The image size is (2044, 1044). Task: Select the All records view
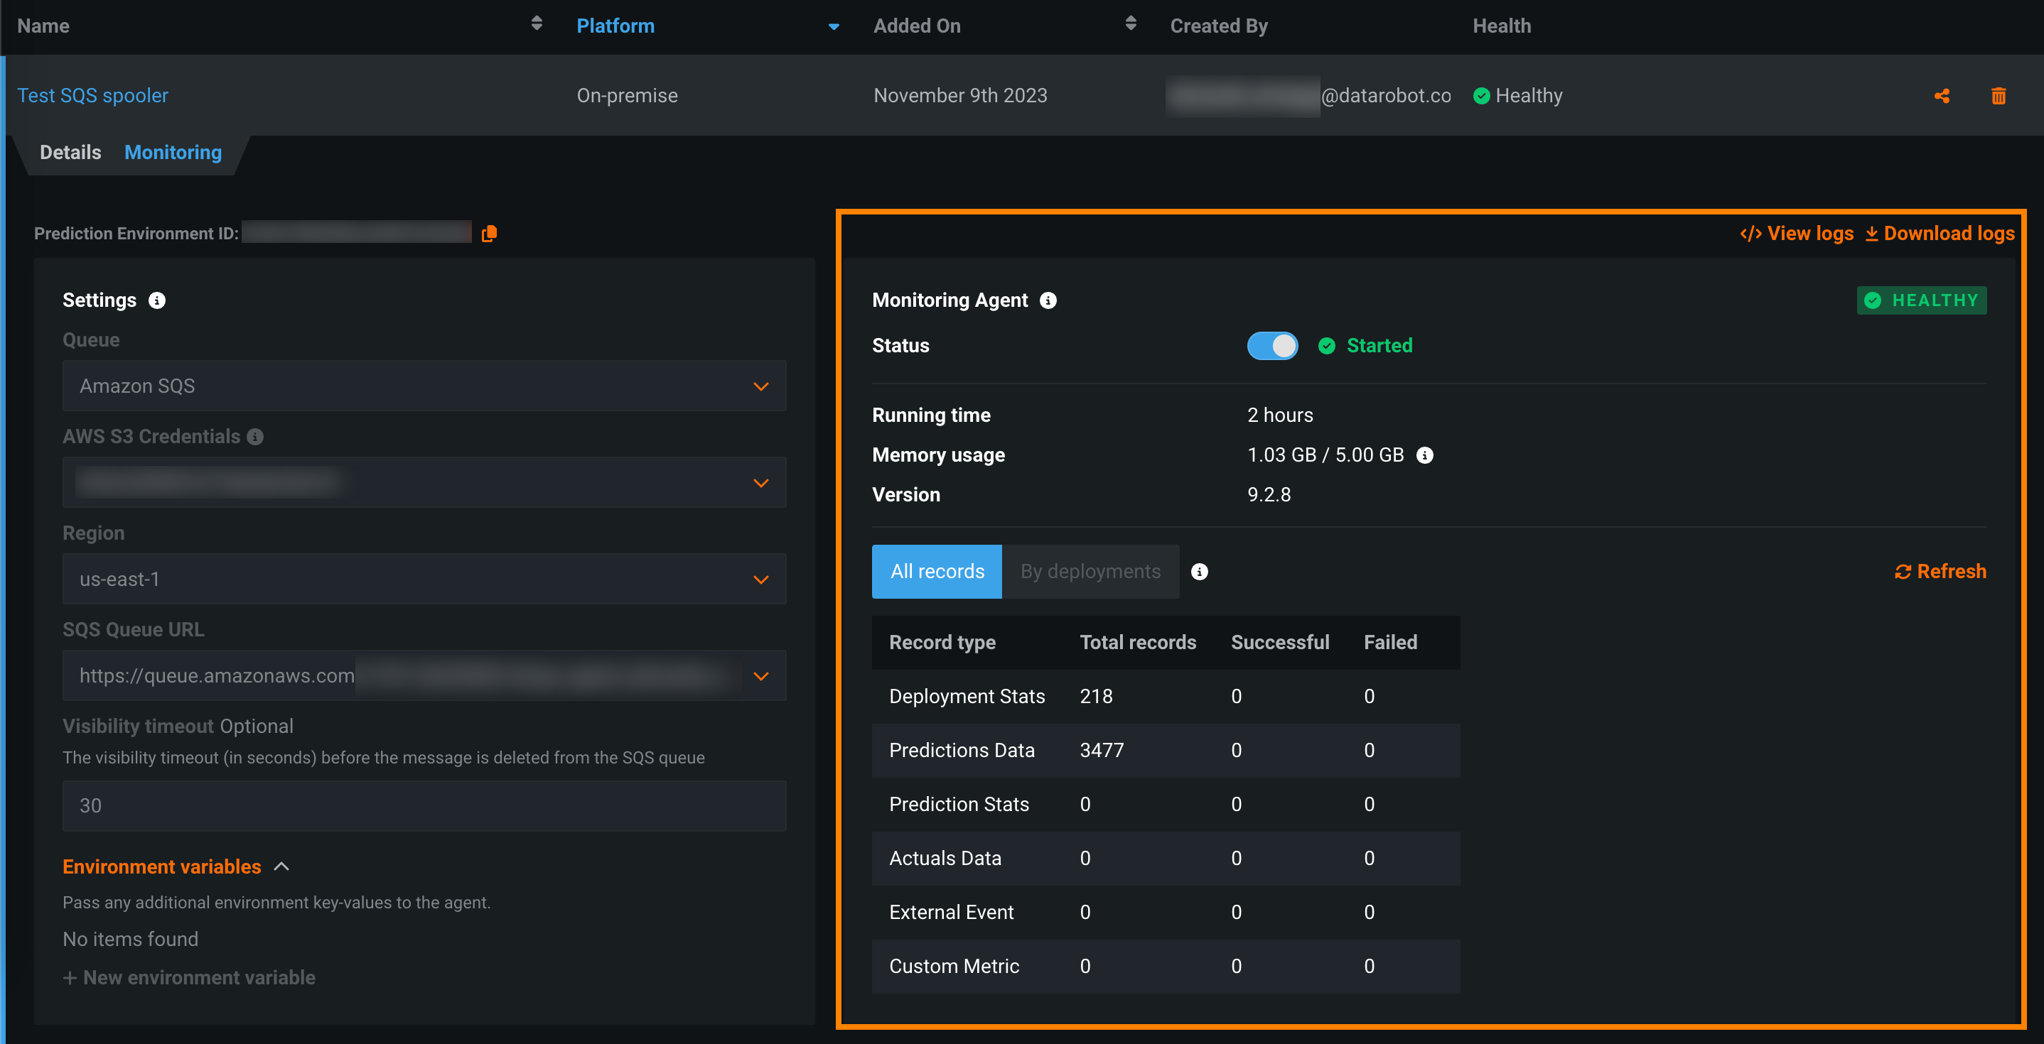936,572
